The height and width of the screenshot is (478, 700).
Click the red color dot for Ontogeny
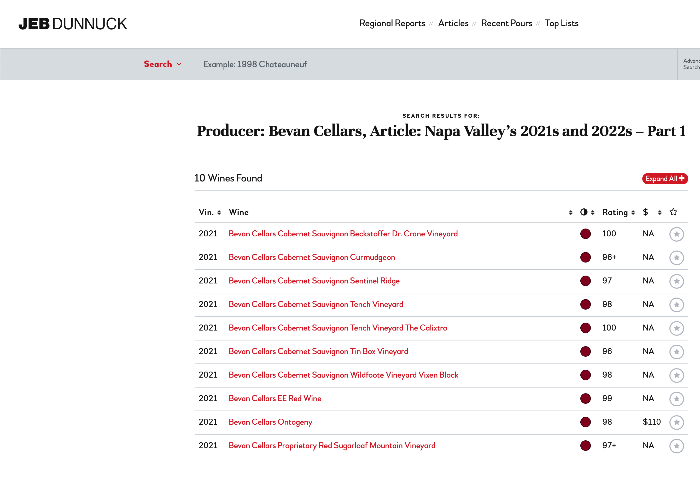585,422
